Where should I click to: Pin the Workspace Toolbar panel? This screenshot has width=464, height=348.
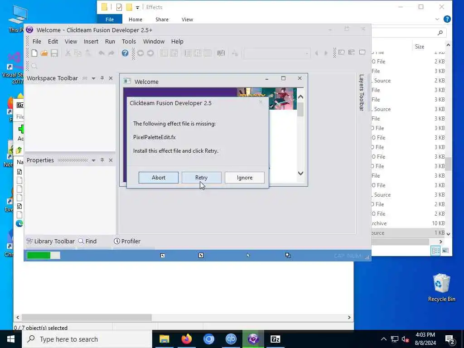(102, 78)
